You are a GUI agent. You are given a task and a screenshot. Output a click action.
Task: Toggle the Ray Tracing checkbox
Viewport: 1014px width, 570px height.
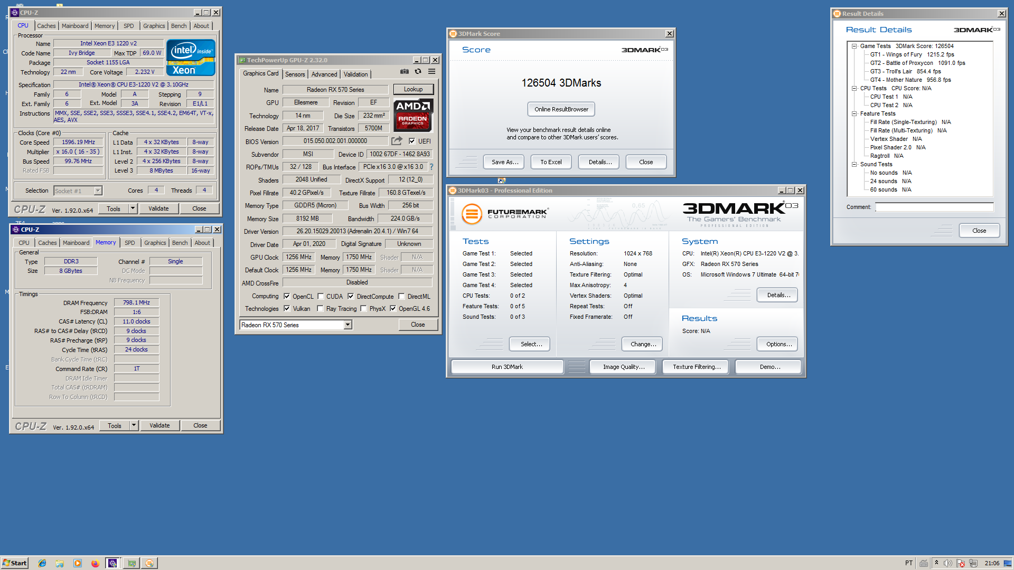point(320,308)
